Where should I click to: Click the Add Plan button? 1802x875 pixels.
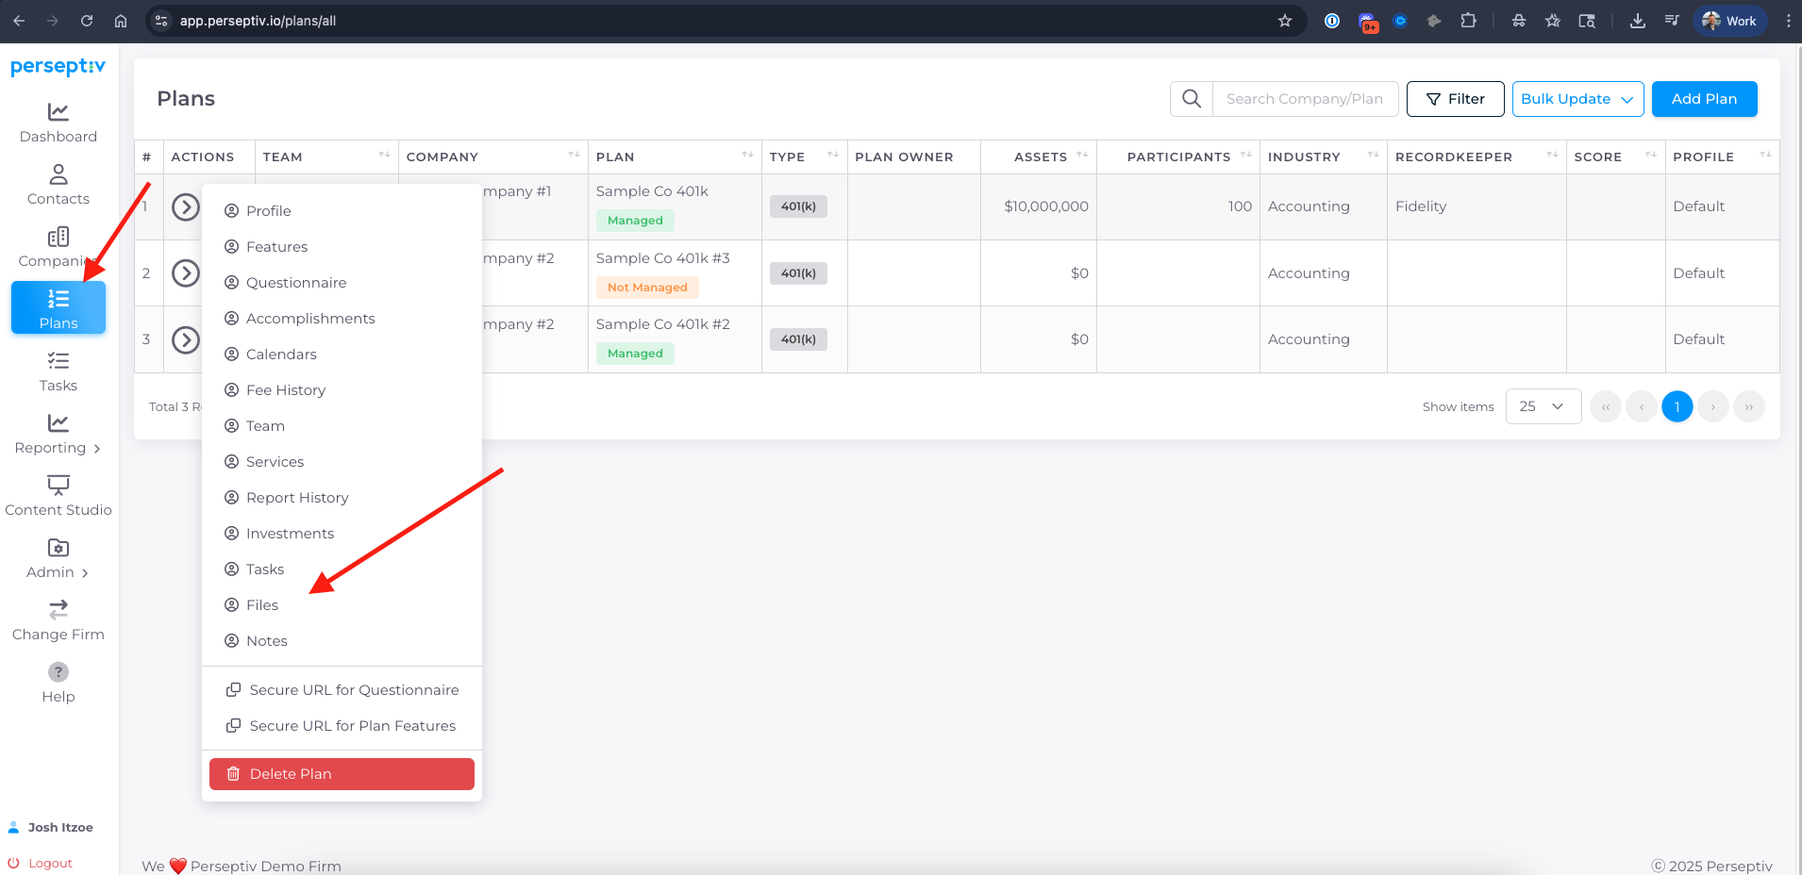[x=1704, y=99]
